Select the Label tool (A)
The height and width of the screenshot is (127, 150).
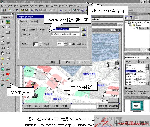coord(3,27)
